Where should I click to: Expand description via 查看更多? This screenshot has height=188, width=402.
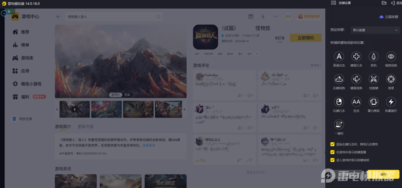(149, 145)
